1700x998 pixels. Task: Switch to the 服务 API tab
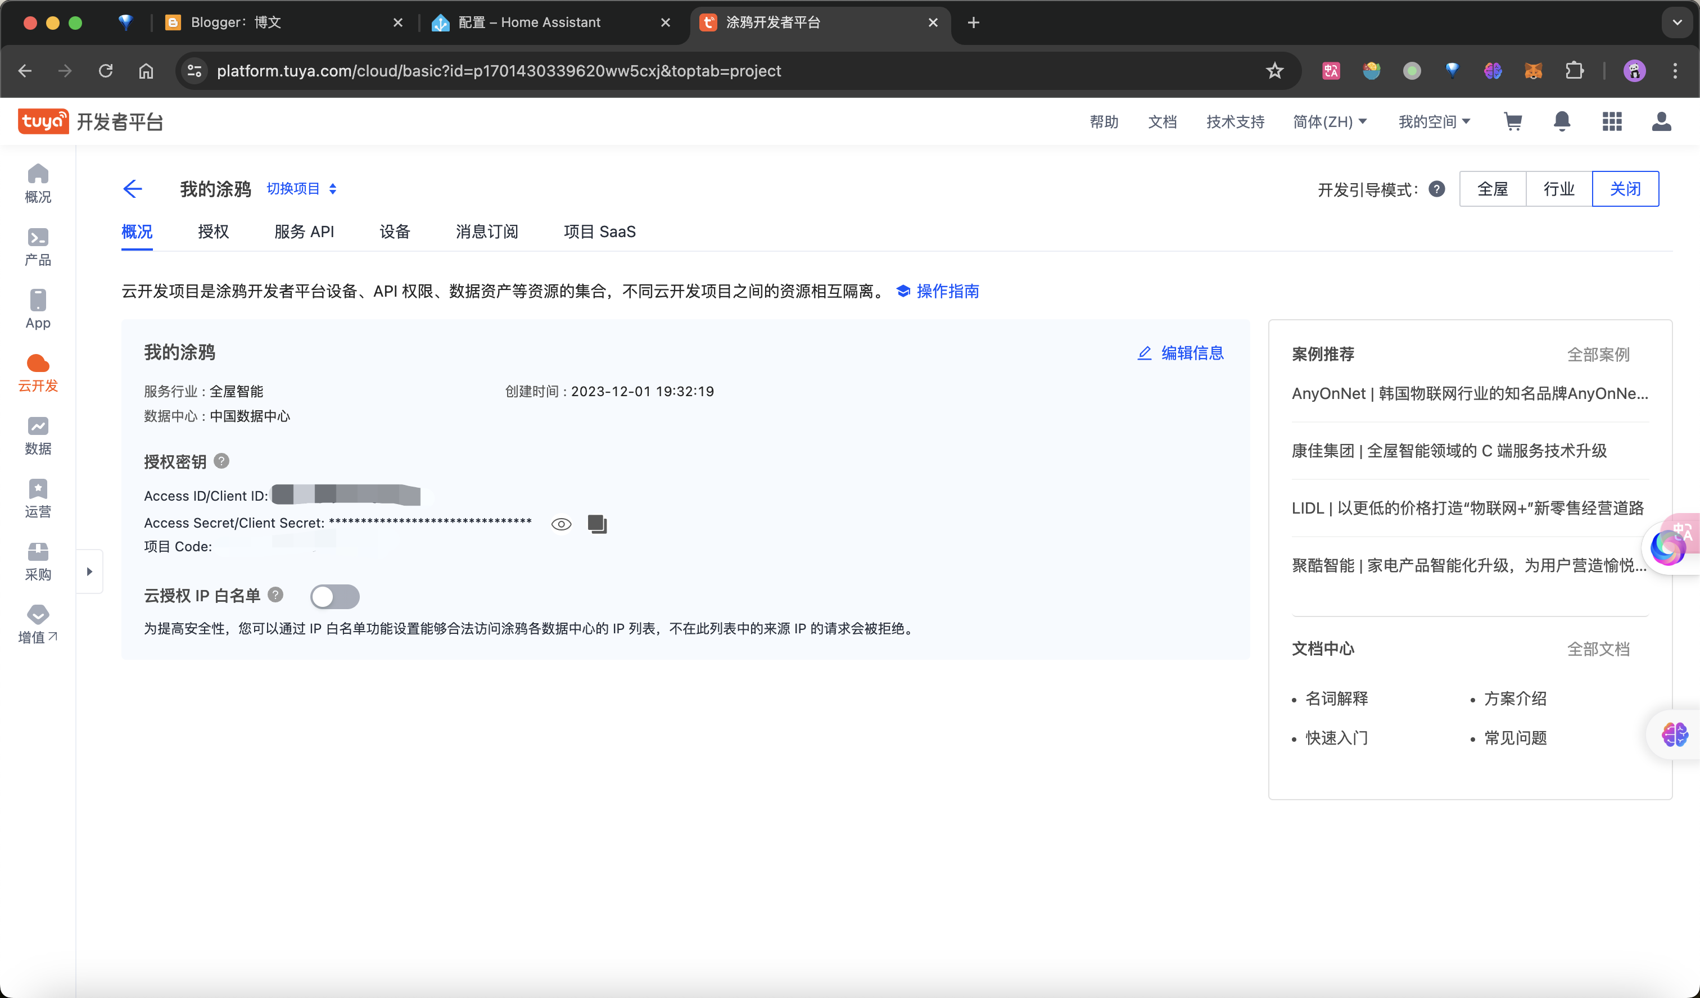point(304,232)
